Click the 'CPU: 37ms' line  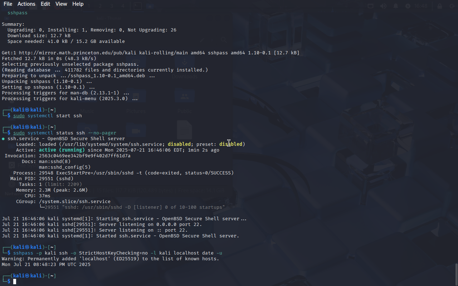tap(38, 196)
